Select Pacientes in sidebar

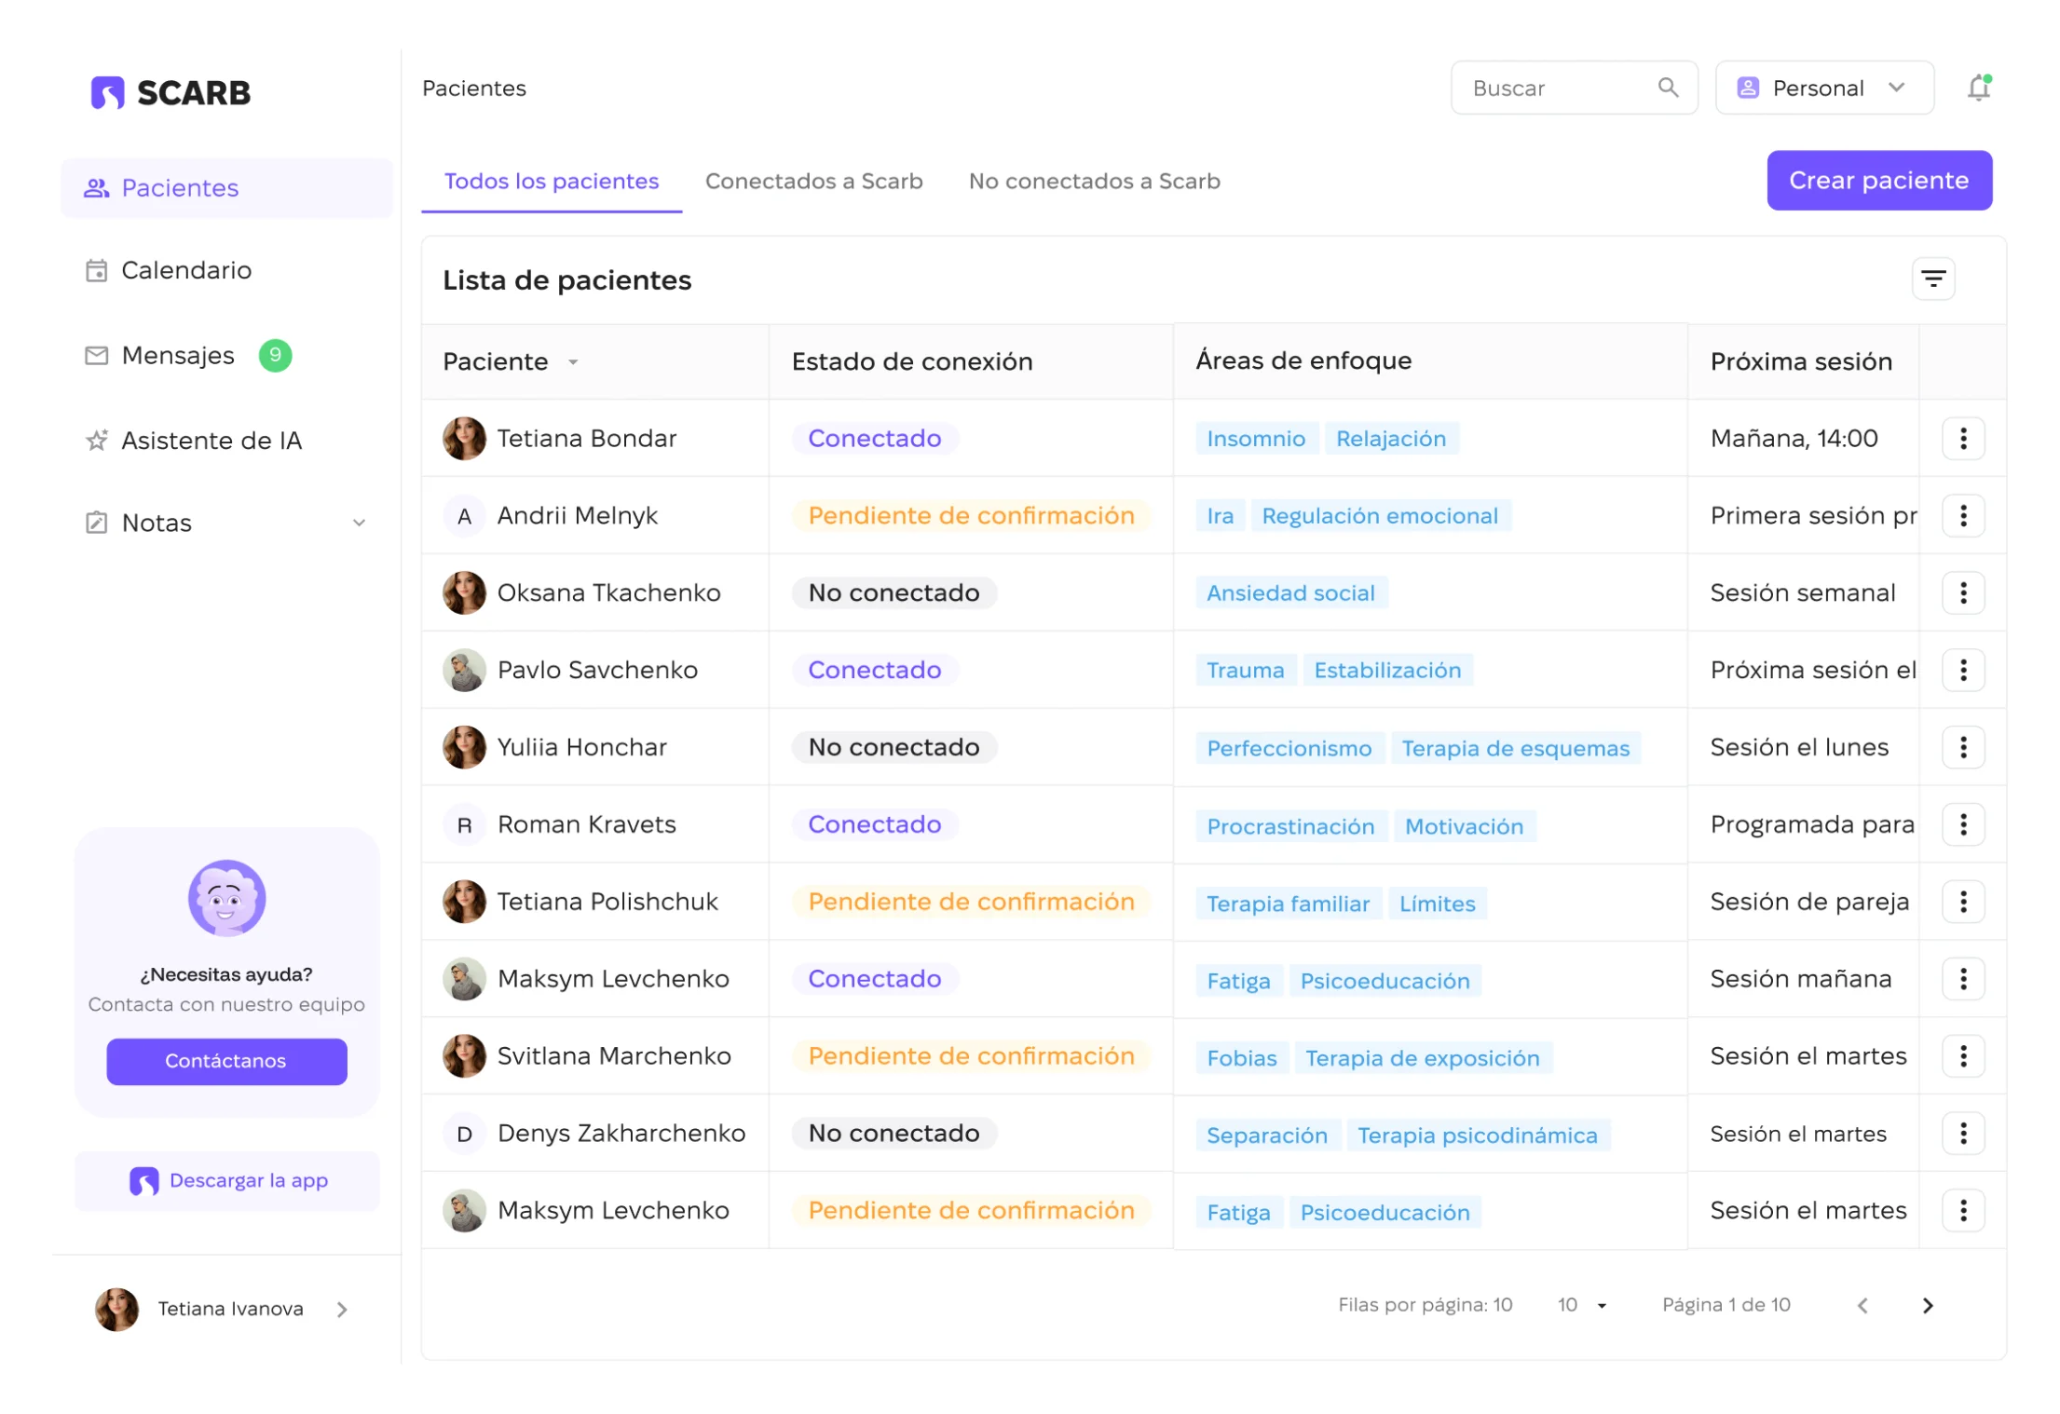(226, 187)
